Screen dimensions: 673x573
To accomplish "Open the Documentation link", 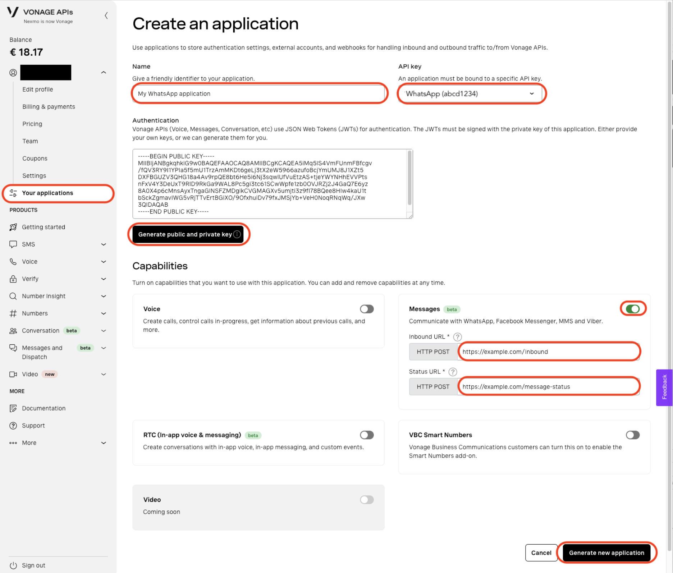I will [x=44, y=408].
